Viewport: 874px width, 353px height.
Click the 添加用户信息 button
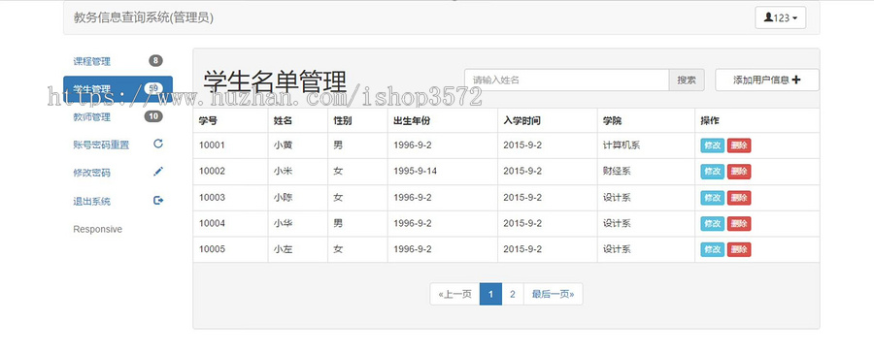point(767,80)
